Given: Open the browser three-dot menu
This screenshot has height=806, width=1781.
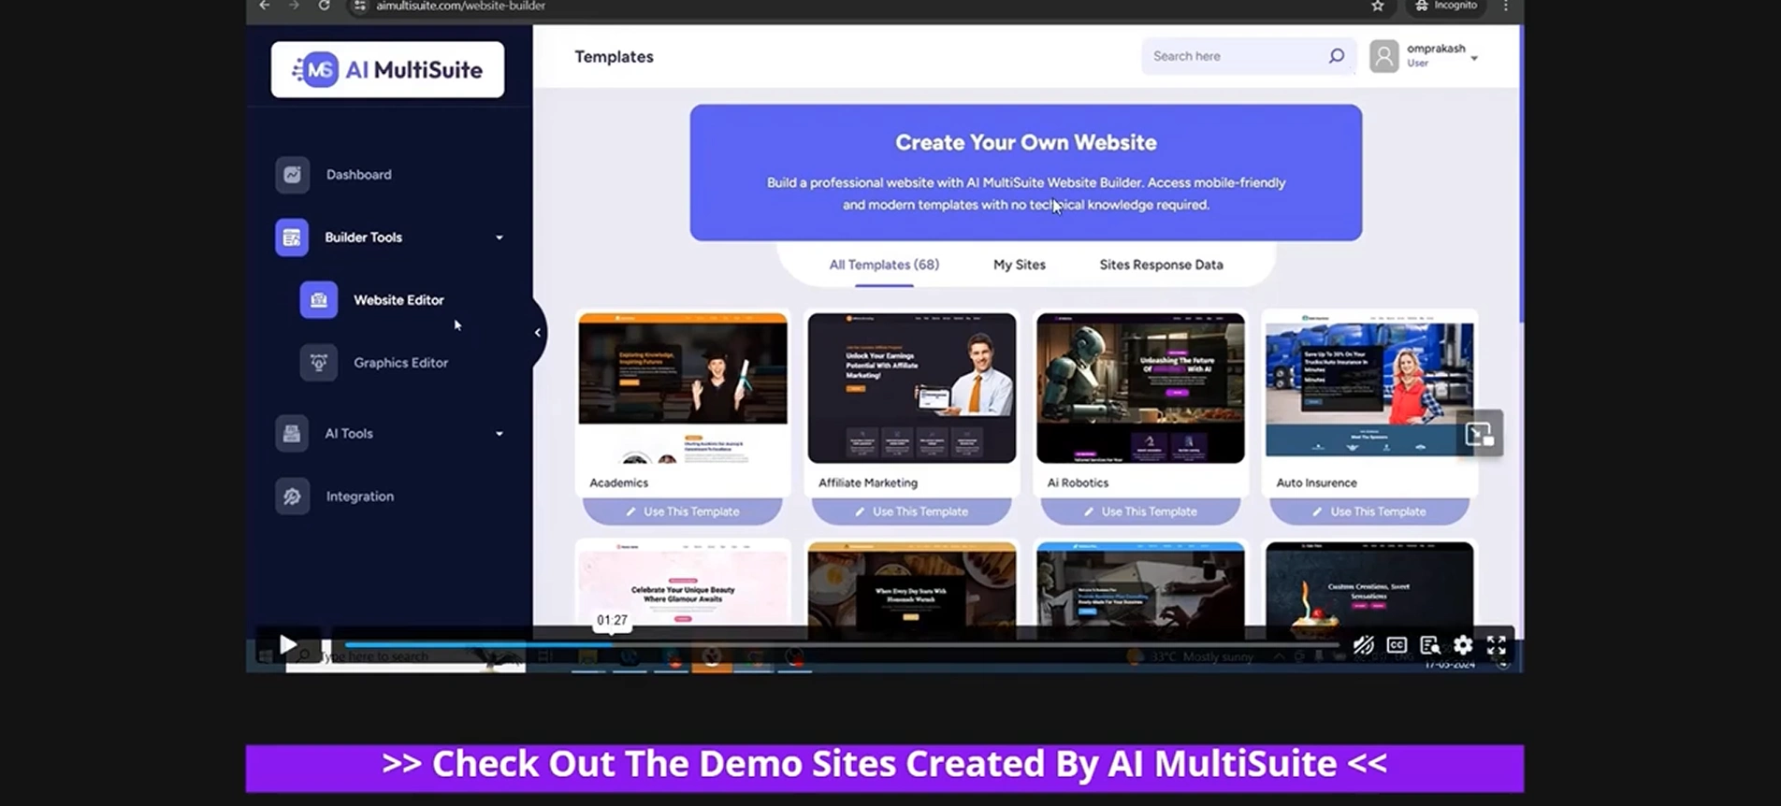Looking at the screenshot, I should point(1505,6).
